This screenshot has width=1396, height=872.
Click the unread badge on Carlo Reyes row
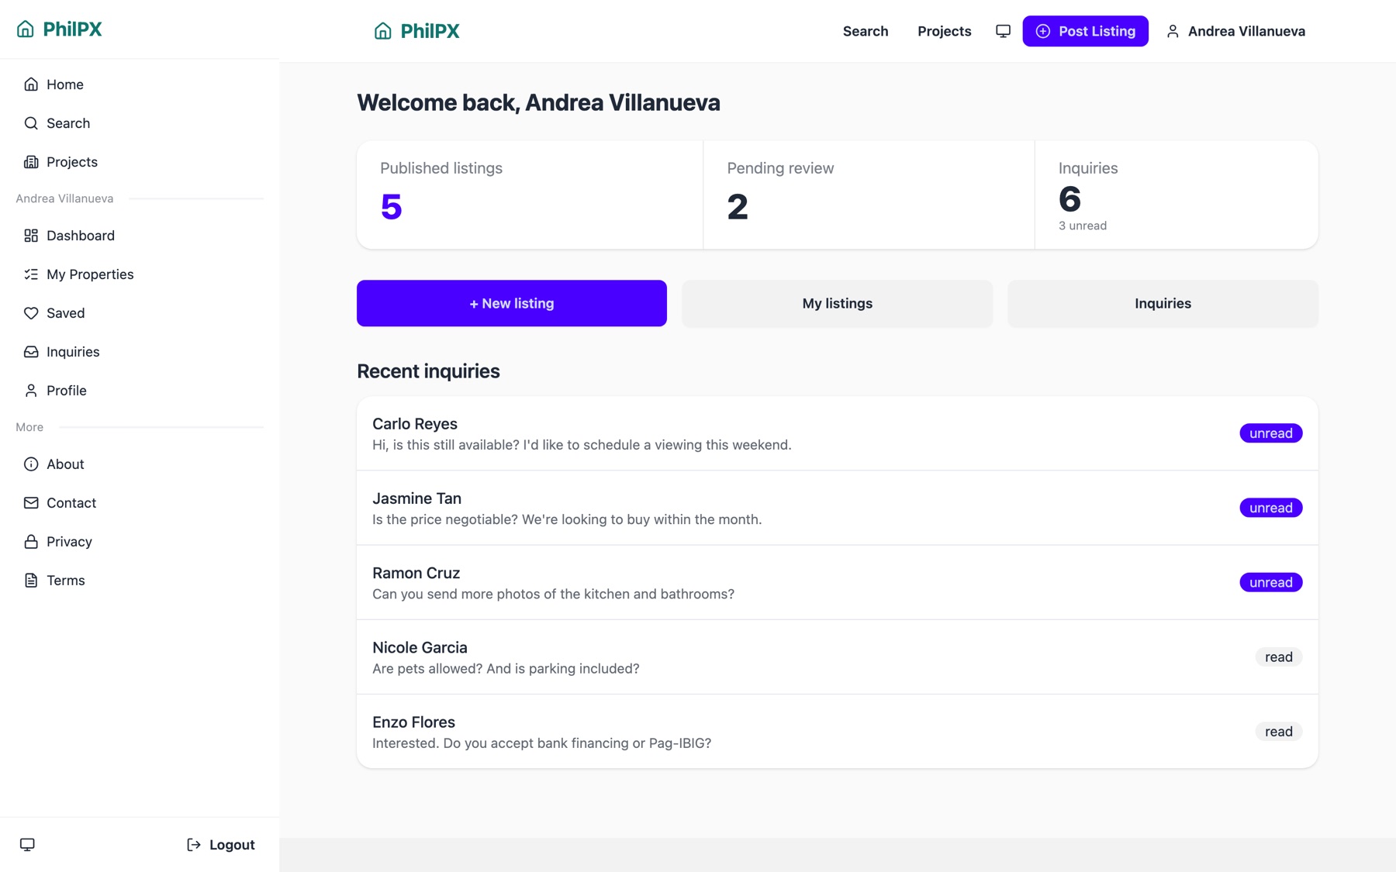[x=1270, y=433]
